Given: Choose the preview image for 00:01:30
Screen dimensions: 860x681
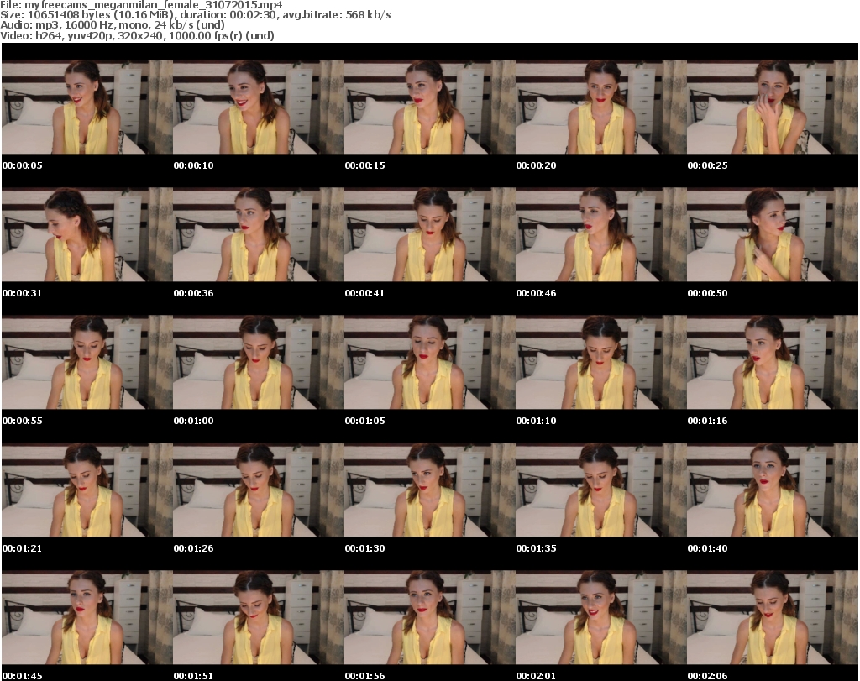Looking at the screenshot, I should click(430, 490).
